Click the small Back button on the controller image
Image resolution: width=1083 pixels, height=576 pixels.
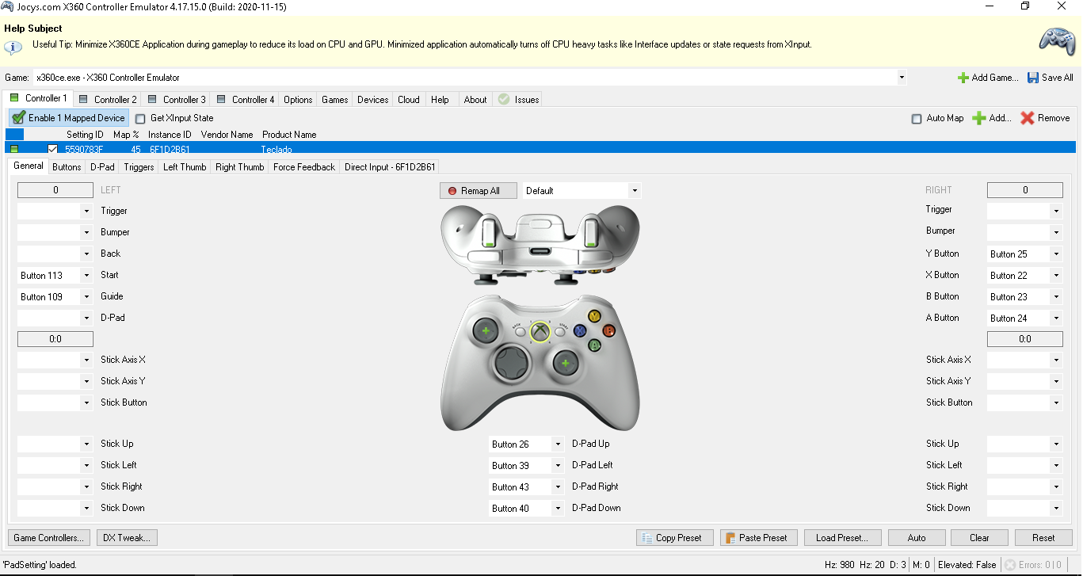point(520,331)
